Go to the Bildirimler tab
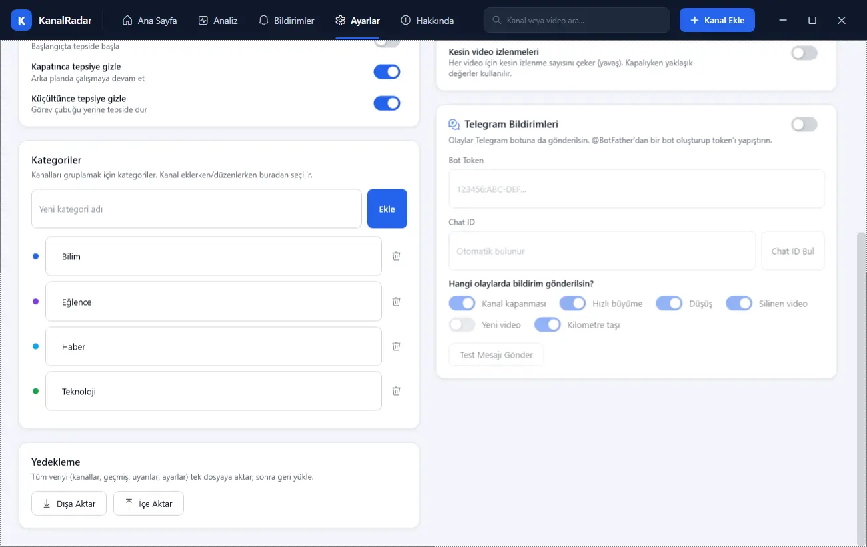867x547 pixels. 287,21
